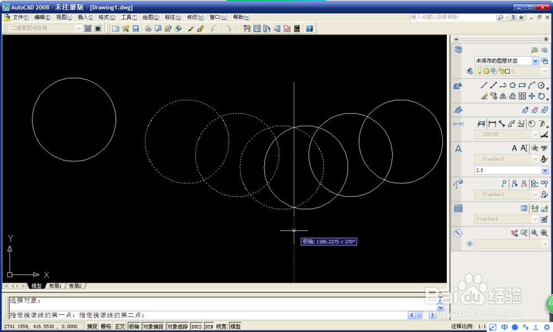Screen dimensions: 553x332
Task: Create multiline text with the A icon
Action: [x=514, y=148]
